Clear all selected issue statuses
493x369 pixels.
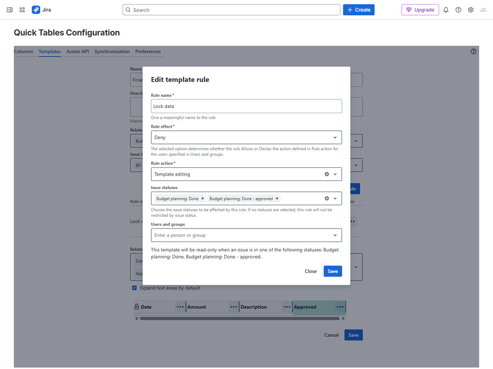click(327, 198)
